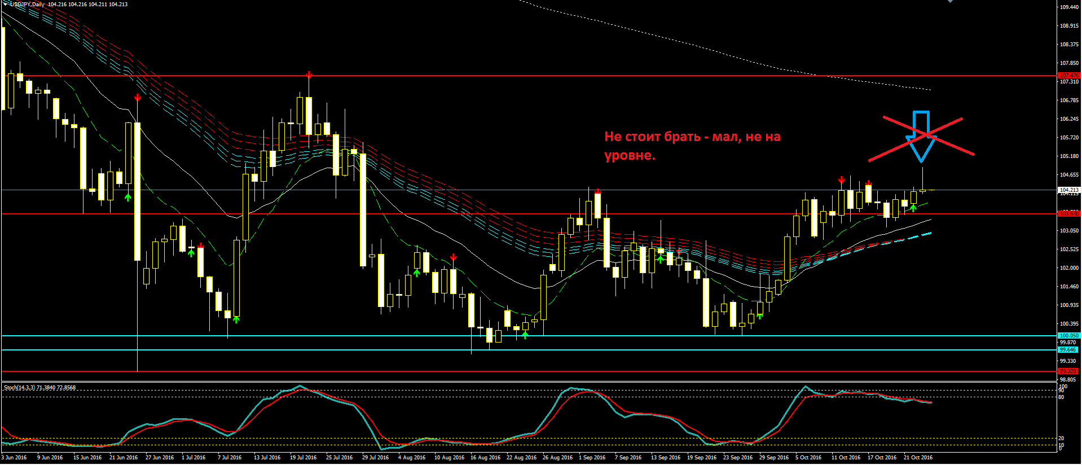The image size is (1082, 465).
Task: Click the 101.460 price scale value
Action: point(1069,287)
